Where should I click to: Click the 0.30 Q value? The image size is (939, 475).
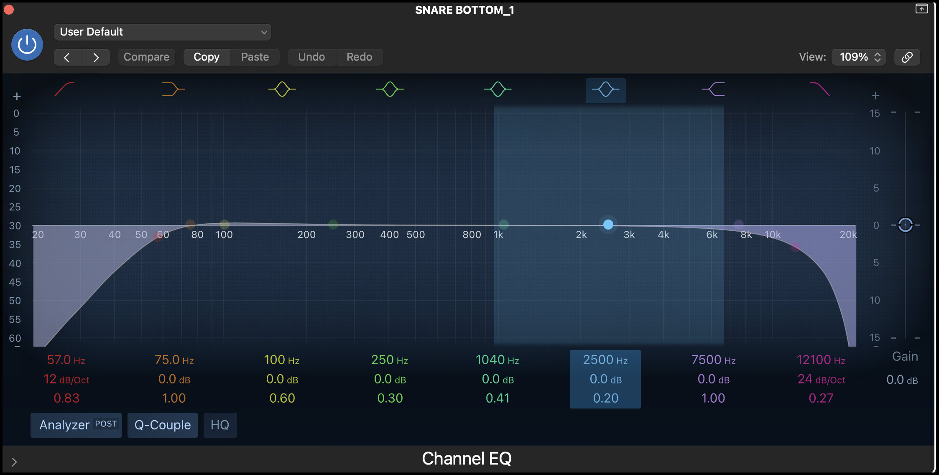pyautogui.click(x=390, y=398)
